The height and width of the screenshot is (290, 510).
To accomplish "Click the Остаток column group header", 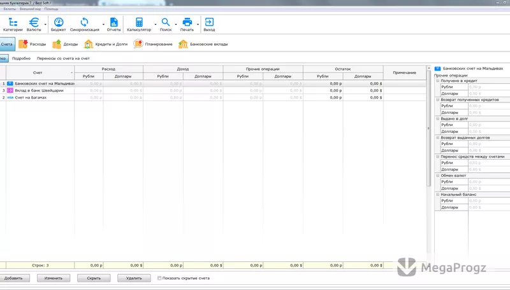I will click(343, 69).
